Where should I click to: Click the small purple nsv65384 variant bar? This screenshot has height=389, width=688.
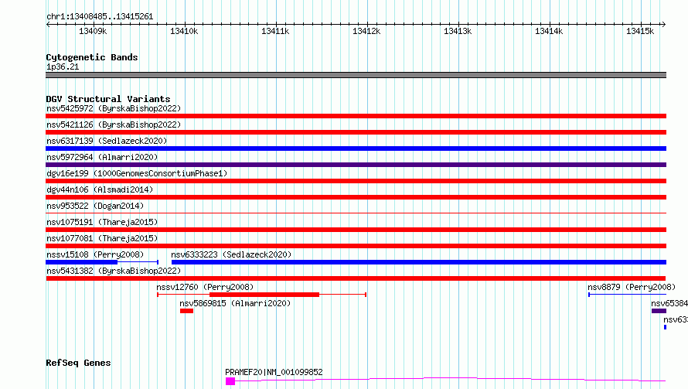coord(659,311)
